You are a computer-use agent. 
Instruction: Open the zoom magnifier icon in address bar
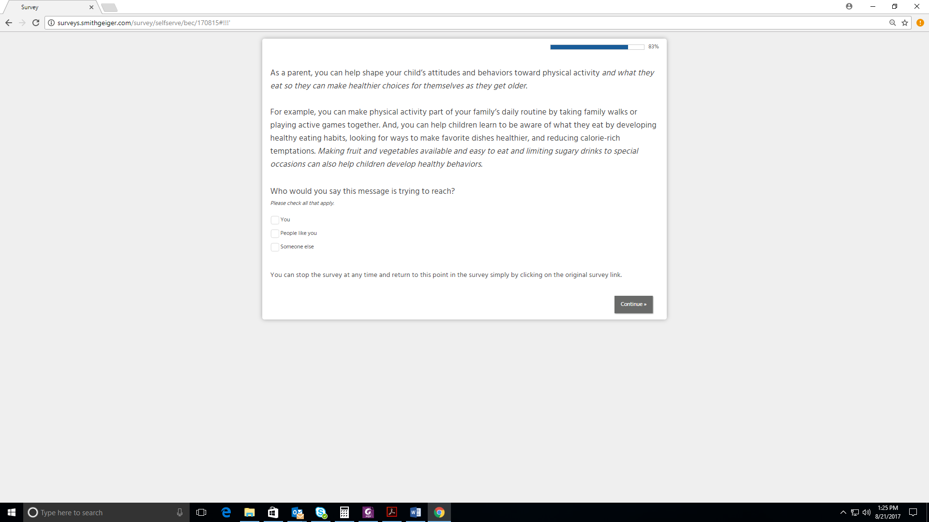coord(893,23)
